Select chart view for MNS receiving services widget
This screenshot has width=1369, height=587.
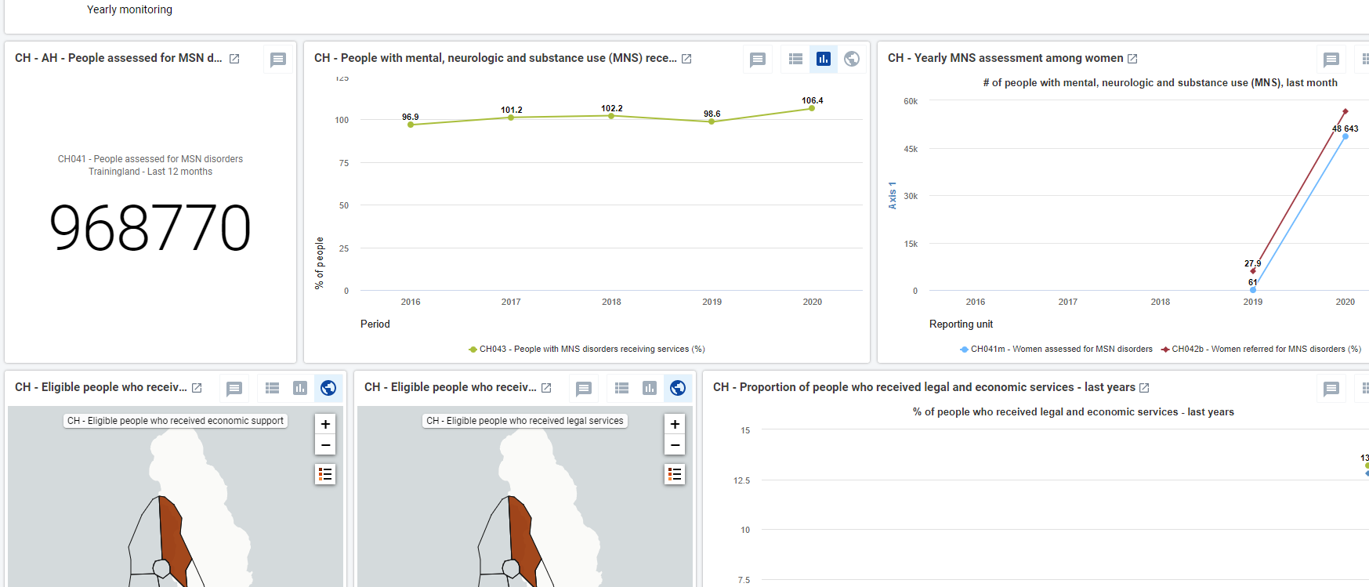(824, 59)
